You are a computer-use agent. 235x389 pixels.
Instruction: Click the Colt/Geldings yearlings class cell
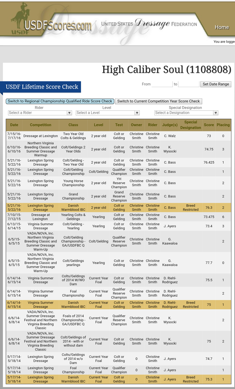pos(73,263)
